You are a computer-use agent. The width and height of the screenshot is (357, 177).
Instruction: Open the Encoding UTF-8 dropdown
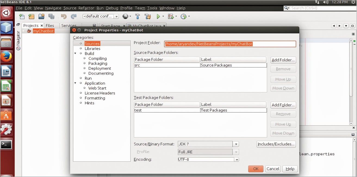point(237,160)
